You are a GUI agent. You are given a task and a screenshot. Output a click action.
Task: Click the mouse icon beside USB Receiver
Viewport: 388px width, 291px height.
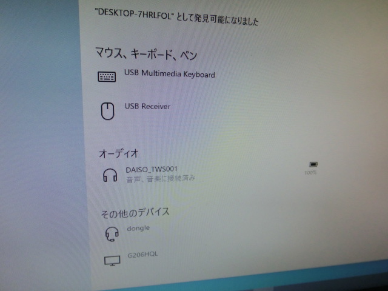[108, 111]
